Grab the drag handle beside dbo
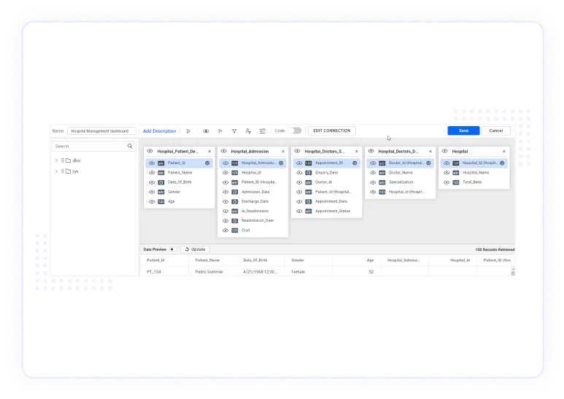This screenshot has height=399, width=564. 62,160
